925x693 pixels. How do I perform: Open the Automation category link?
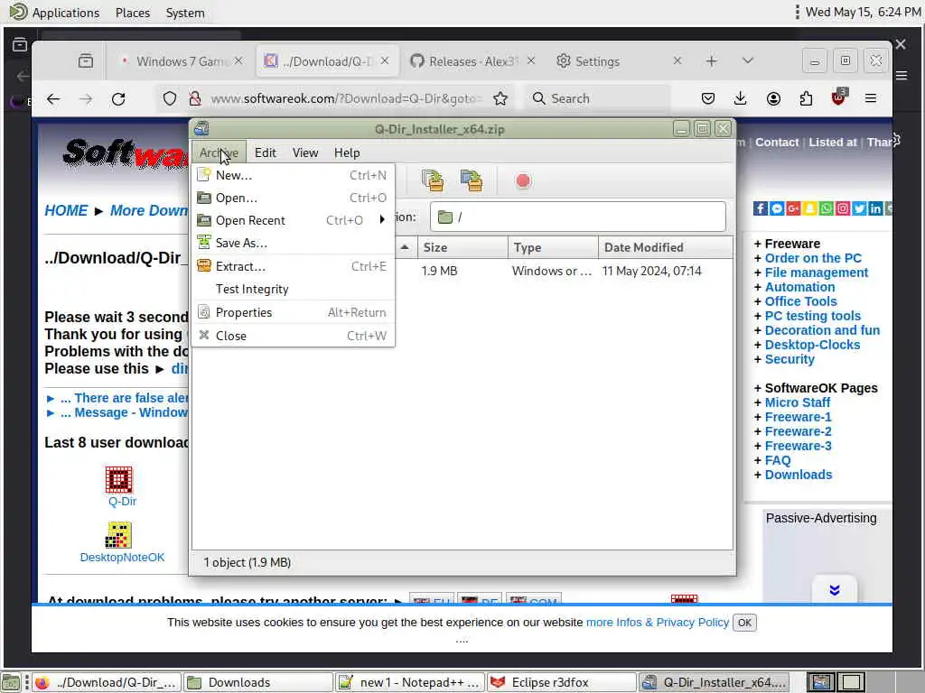(x=800, y=287)
